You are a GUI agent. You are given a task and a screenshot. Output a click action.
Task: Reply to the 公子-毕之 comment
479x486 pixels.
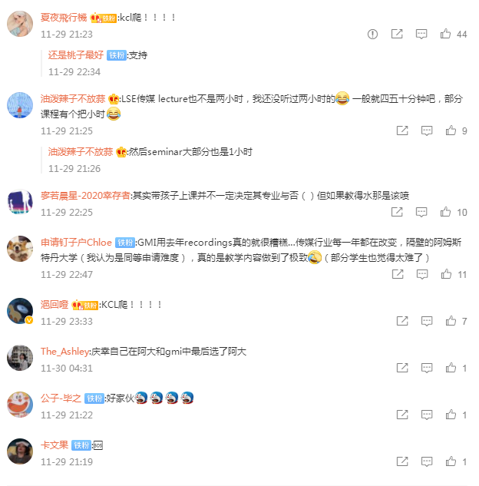[x=427, y=415]
